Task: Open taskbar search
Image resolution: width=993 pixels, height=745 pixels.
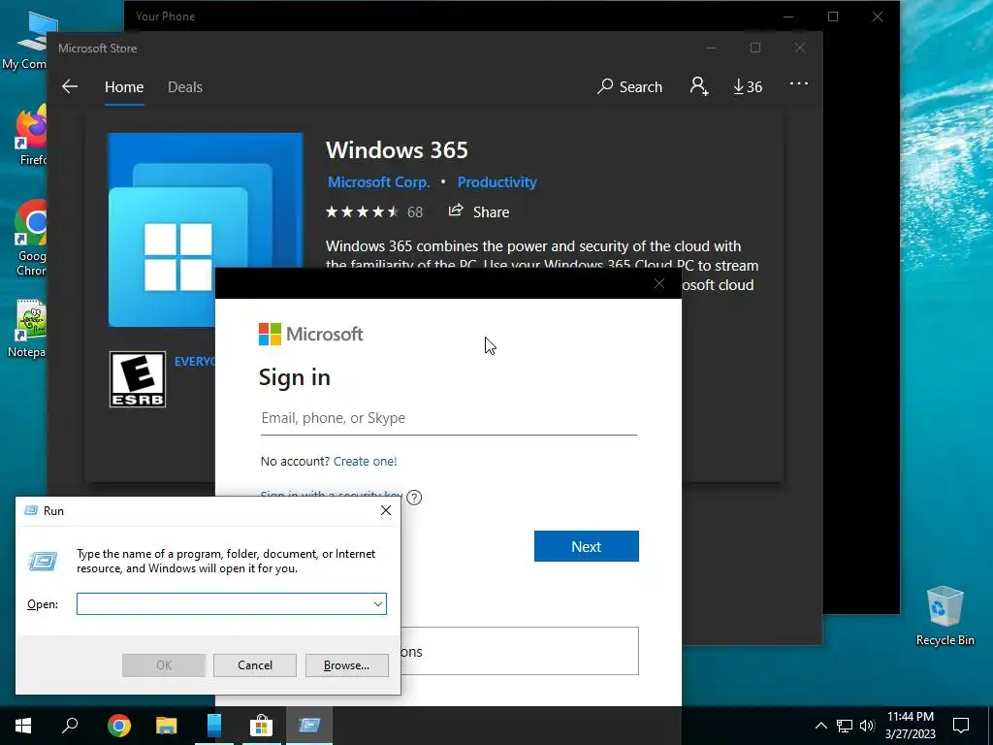Action: (x=70, y=726)
